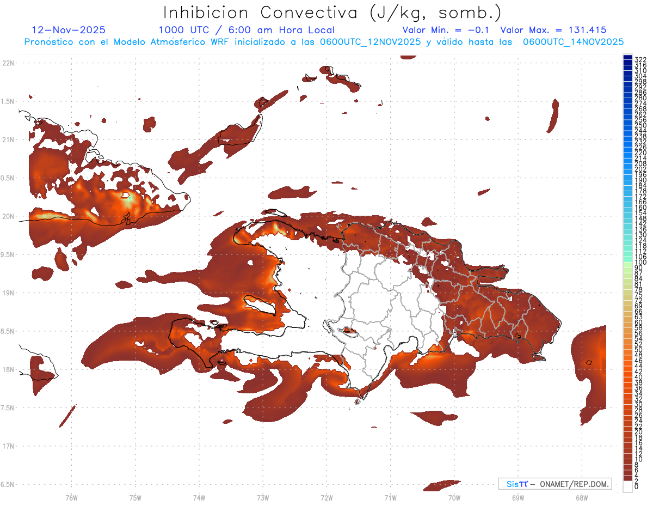Click the "190" value on color scale
The height and width of the screenshot is (505, 653).
point(640,179)
